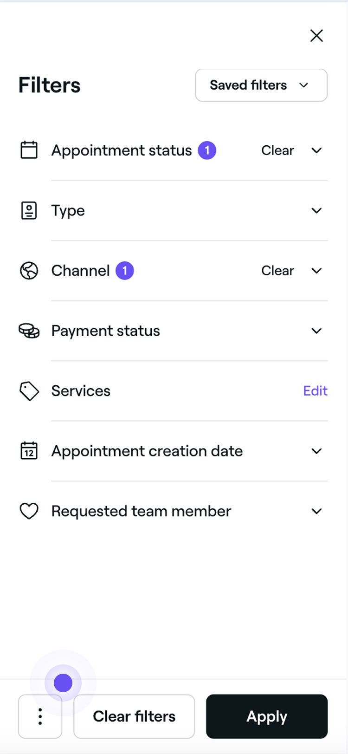Click the calendar icon beside Appointment status
This screenshot has height=754, width=348.
pos(29,150)
